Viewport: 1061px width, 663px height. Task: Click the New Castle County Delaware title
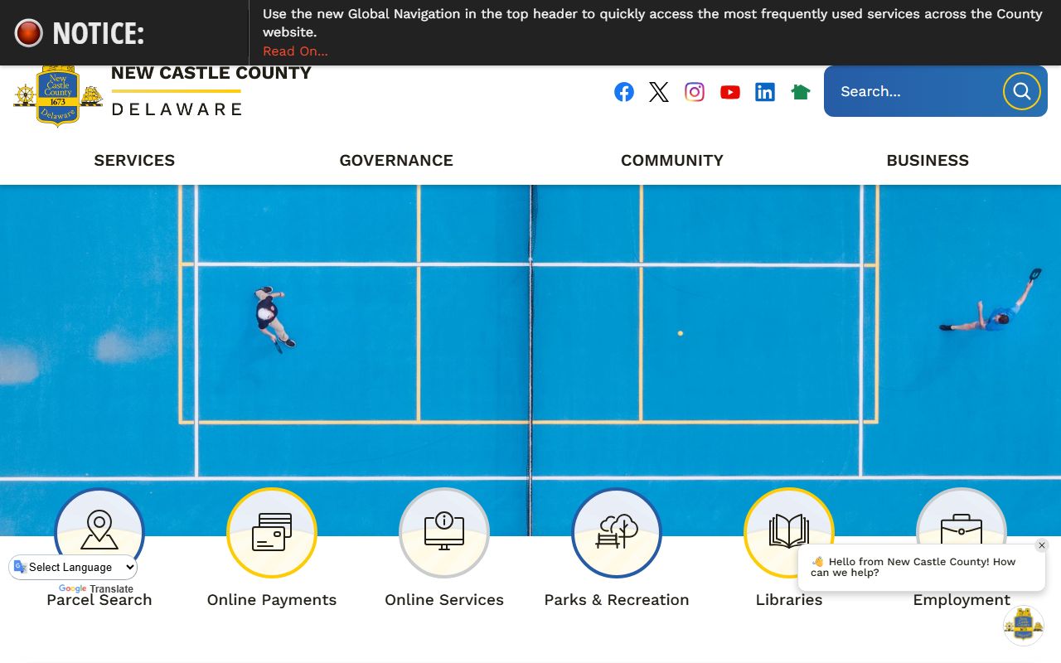point(211,91)
